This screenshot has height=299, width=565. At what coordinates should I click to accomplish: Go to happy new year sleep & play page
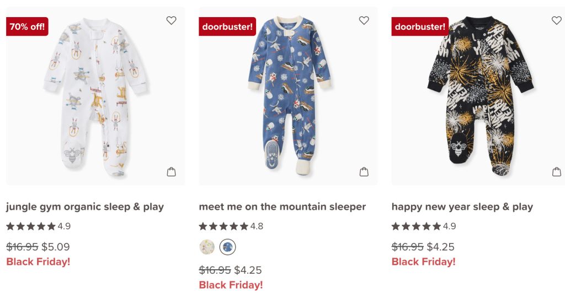click(x=462, y=207)
